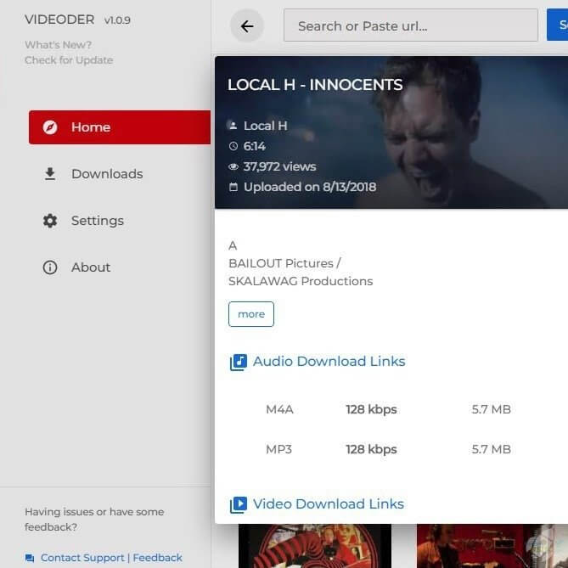Click the What's New? link

tap(58, 45)
